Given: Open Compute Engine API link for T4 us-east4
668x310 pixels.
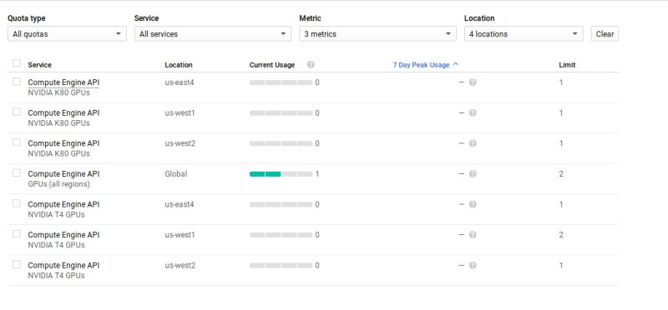Looking at the screenshot, I should [x=63, y=204].
